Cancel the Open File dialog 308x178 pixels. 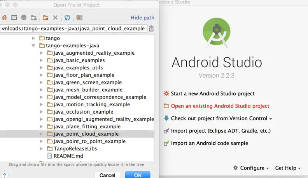pos(107,175)
